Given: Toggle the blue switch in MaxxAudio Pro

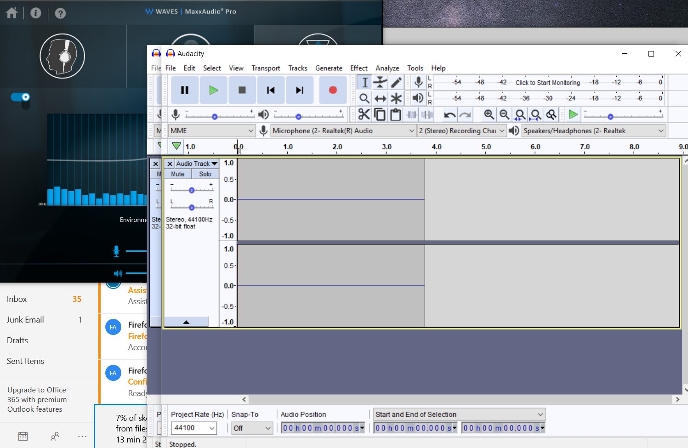Looking at the screenshot, I should point(20,97).
